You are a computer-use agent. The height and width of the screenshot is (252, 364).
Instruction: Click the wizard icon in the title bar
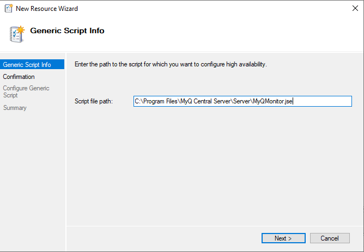click(8, 9)
